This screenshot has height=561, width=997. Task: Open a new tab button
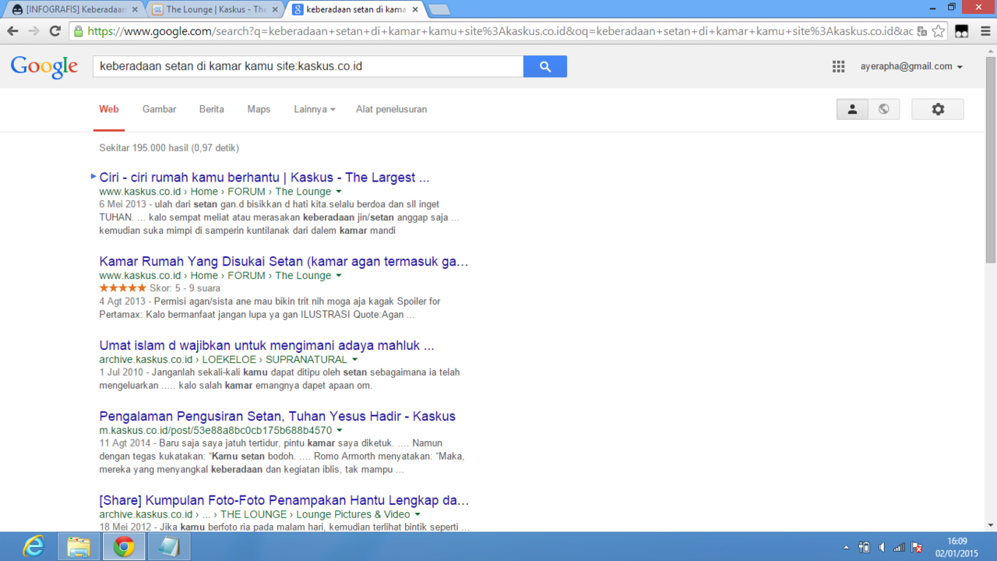click(439, 9)
